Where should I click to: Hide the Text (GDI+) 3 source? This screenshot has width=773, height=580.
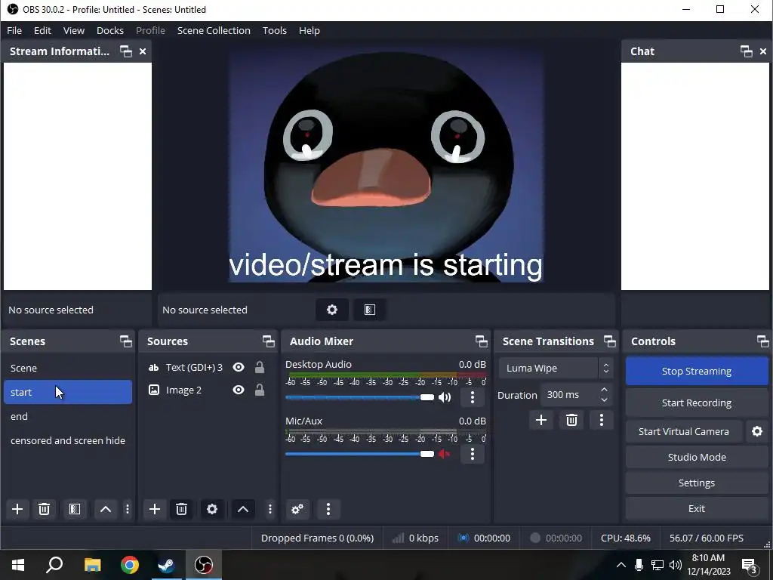click(x=239, y=368)
